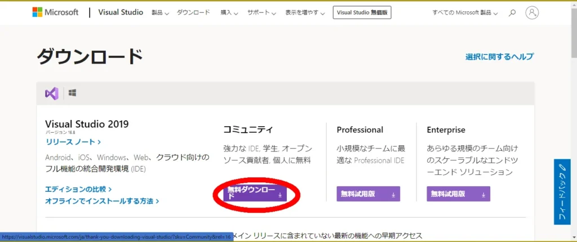This screenshot has width=577, height=242.
Task: Open the リリース ノート link
Action: (73, 142)
